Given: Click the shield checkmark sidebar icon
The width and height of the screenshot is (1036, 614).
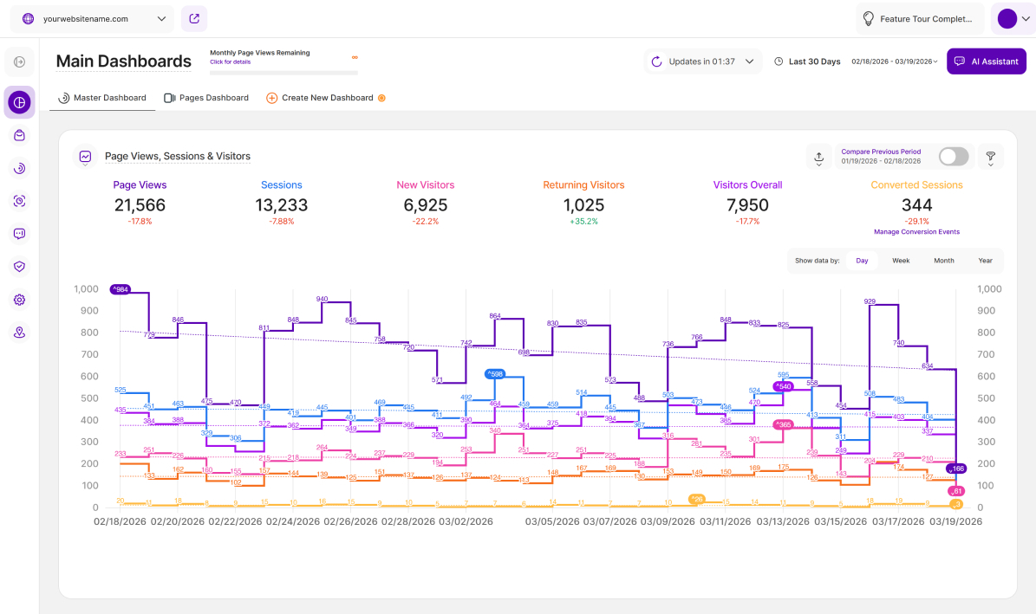Looking at the screenshot, I should pyautogui.click(x=19, y=267).
